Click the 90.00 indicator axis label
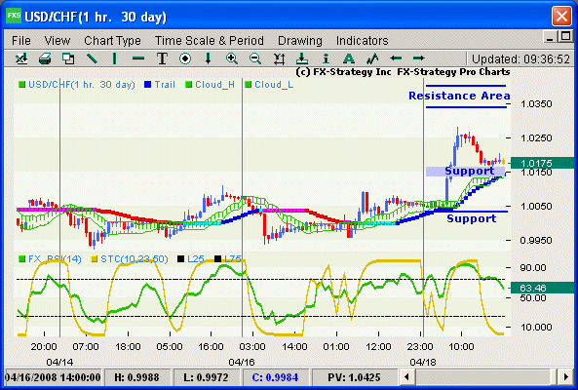The image size is (578, 390). click(532, 267)
